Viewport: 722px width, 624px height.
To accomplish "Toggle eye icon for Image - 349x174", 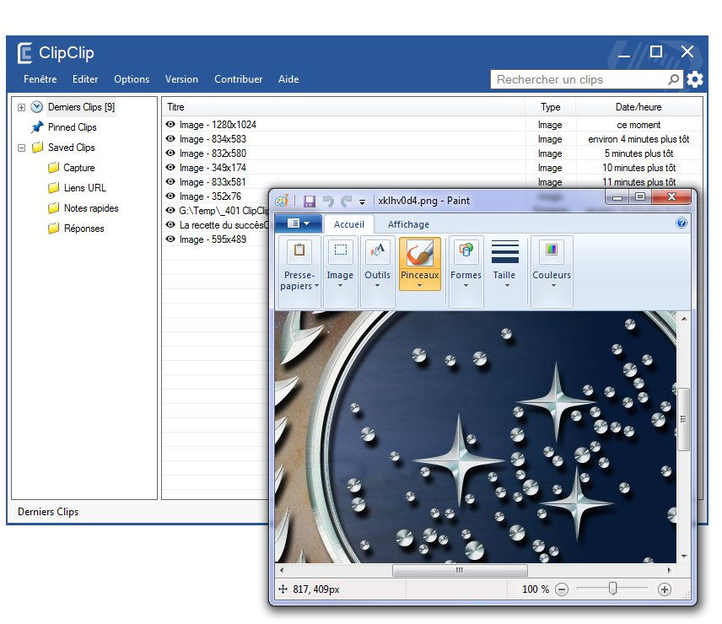I will (x=170, y=167).
